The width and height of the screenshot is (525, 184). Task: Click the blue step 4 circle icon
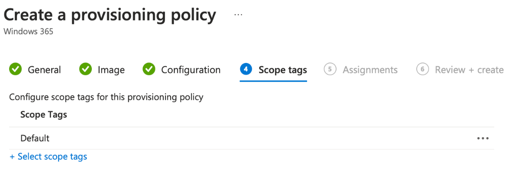(246, 69)
